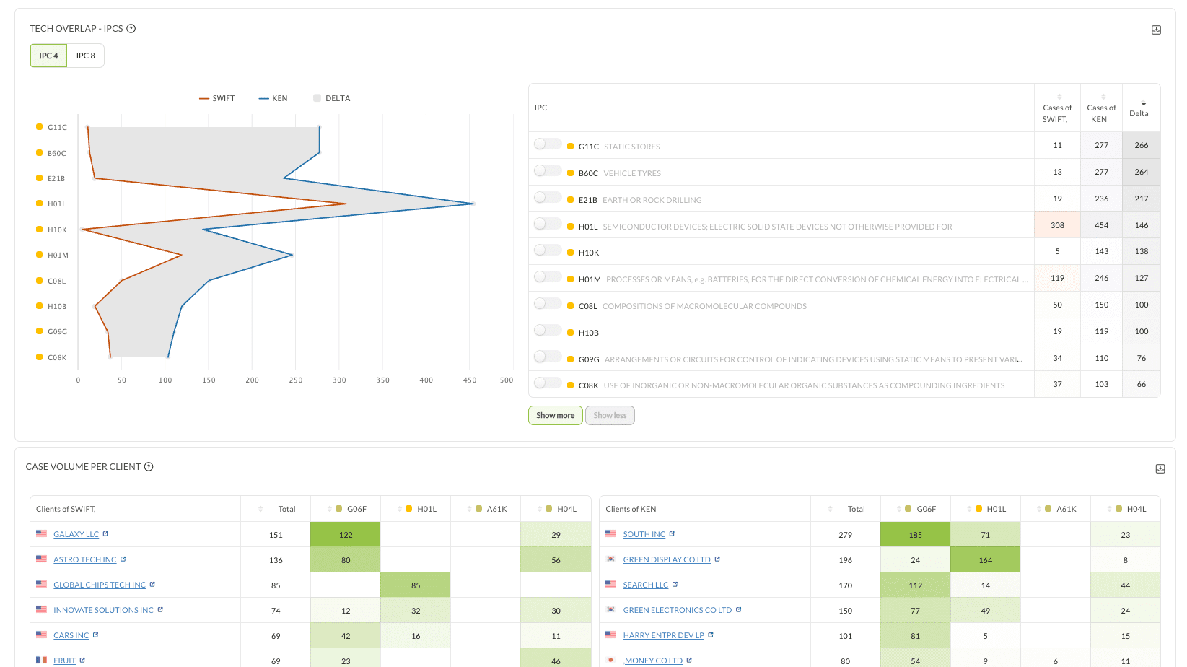Image resolution: width=1187 pixels, height=667 pixels.
Task: Open external link icon next to ASTRO TECH INC
Action: [123, 559]
